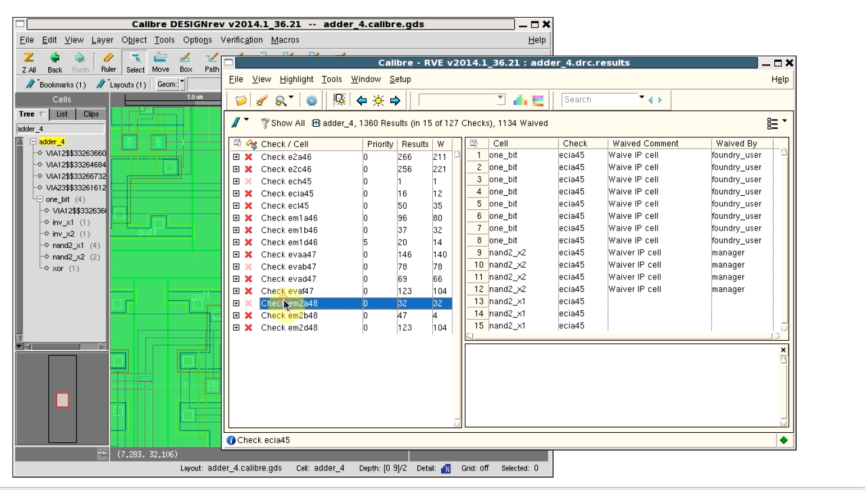Click the info icon beside Check ecia45

tap(231, 440)
